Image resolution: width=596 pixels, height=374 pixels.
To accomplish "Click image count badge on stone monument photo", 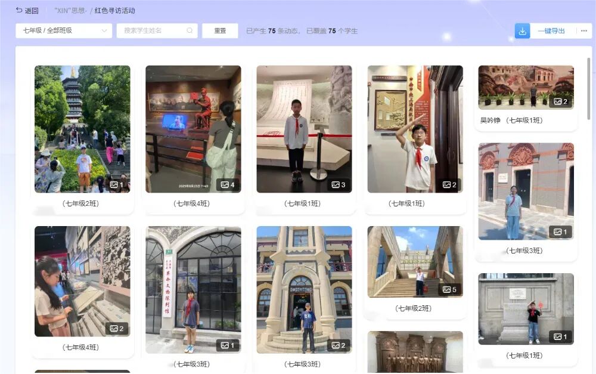I will point(561,336).
